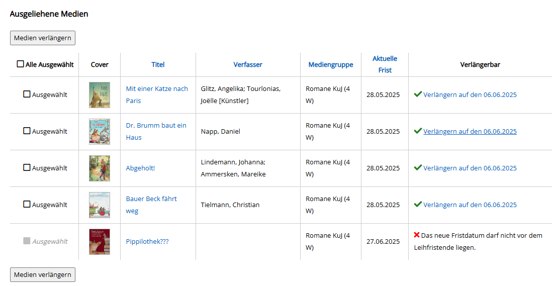The width and height of the screenshot is (558, 286).
Task: Sort table by Titel column header
Action: click(x=158, y=64)
